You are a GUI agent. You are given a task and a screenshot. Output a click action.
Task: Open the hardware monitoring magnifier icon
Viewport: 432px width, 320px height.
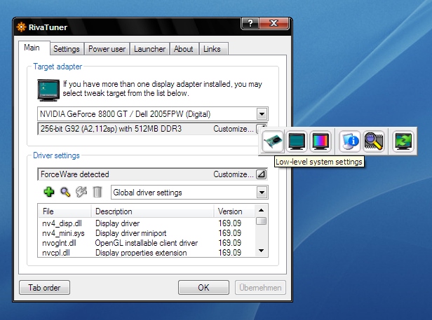pos(374,141)
